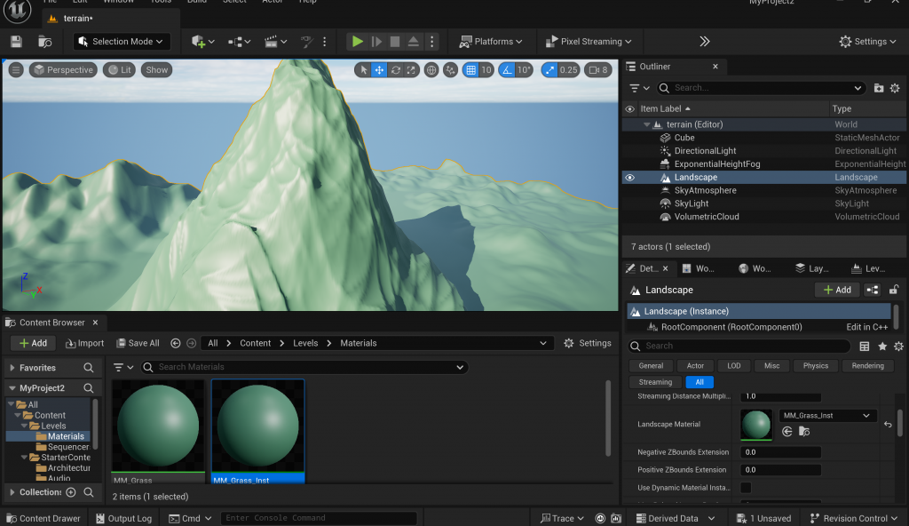Toggle Use Dynamic Material Instance checkbox

[746, 488]
